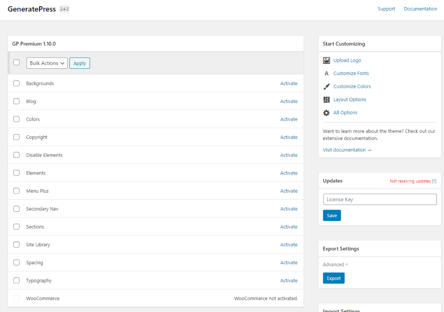444x312 pixels.
Task: Check the Backgrounds module checkbox
Action: 16,83
